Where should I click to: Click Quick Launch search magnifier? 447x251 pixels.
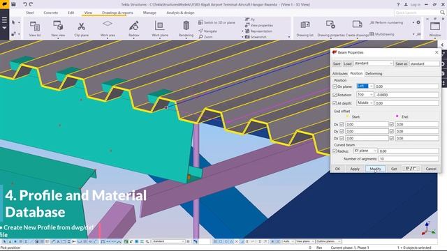pyautogui.click(x=442, y=13)
